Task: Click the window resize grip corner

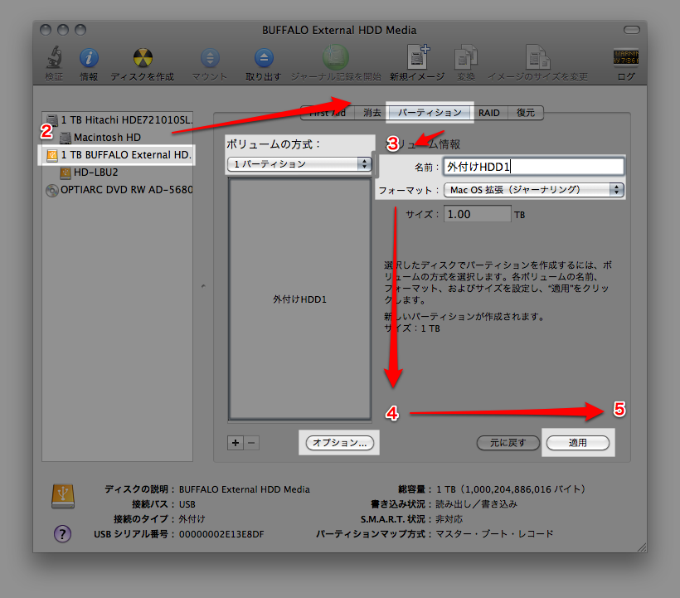Action: click(641, 547)
